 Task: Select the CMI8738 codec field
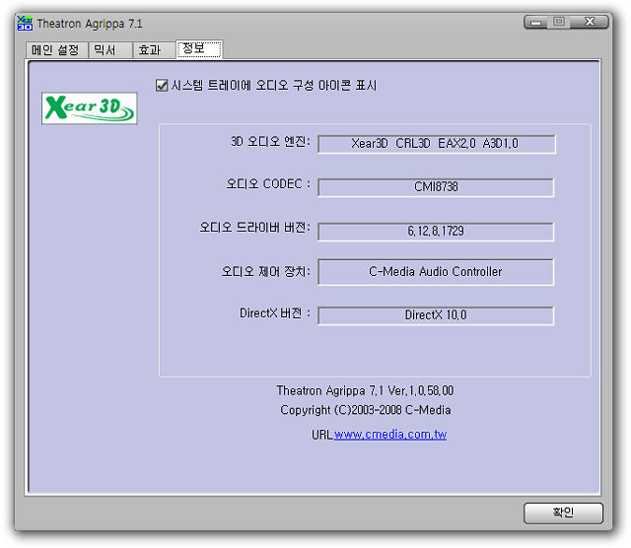(x=436, y=187)
